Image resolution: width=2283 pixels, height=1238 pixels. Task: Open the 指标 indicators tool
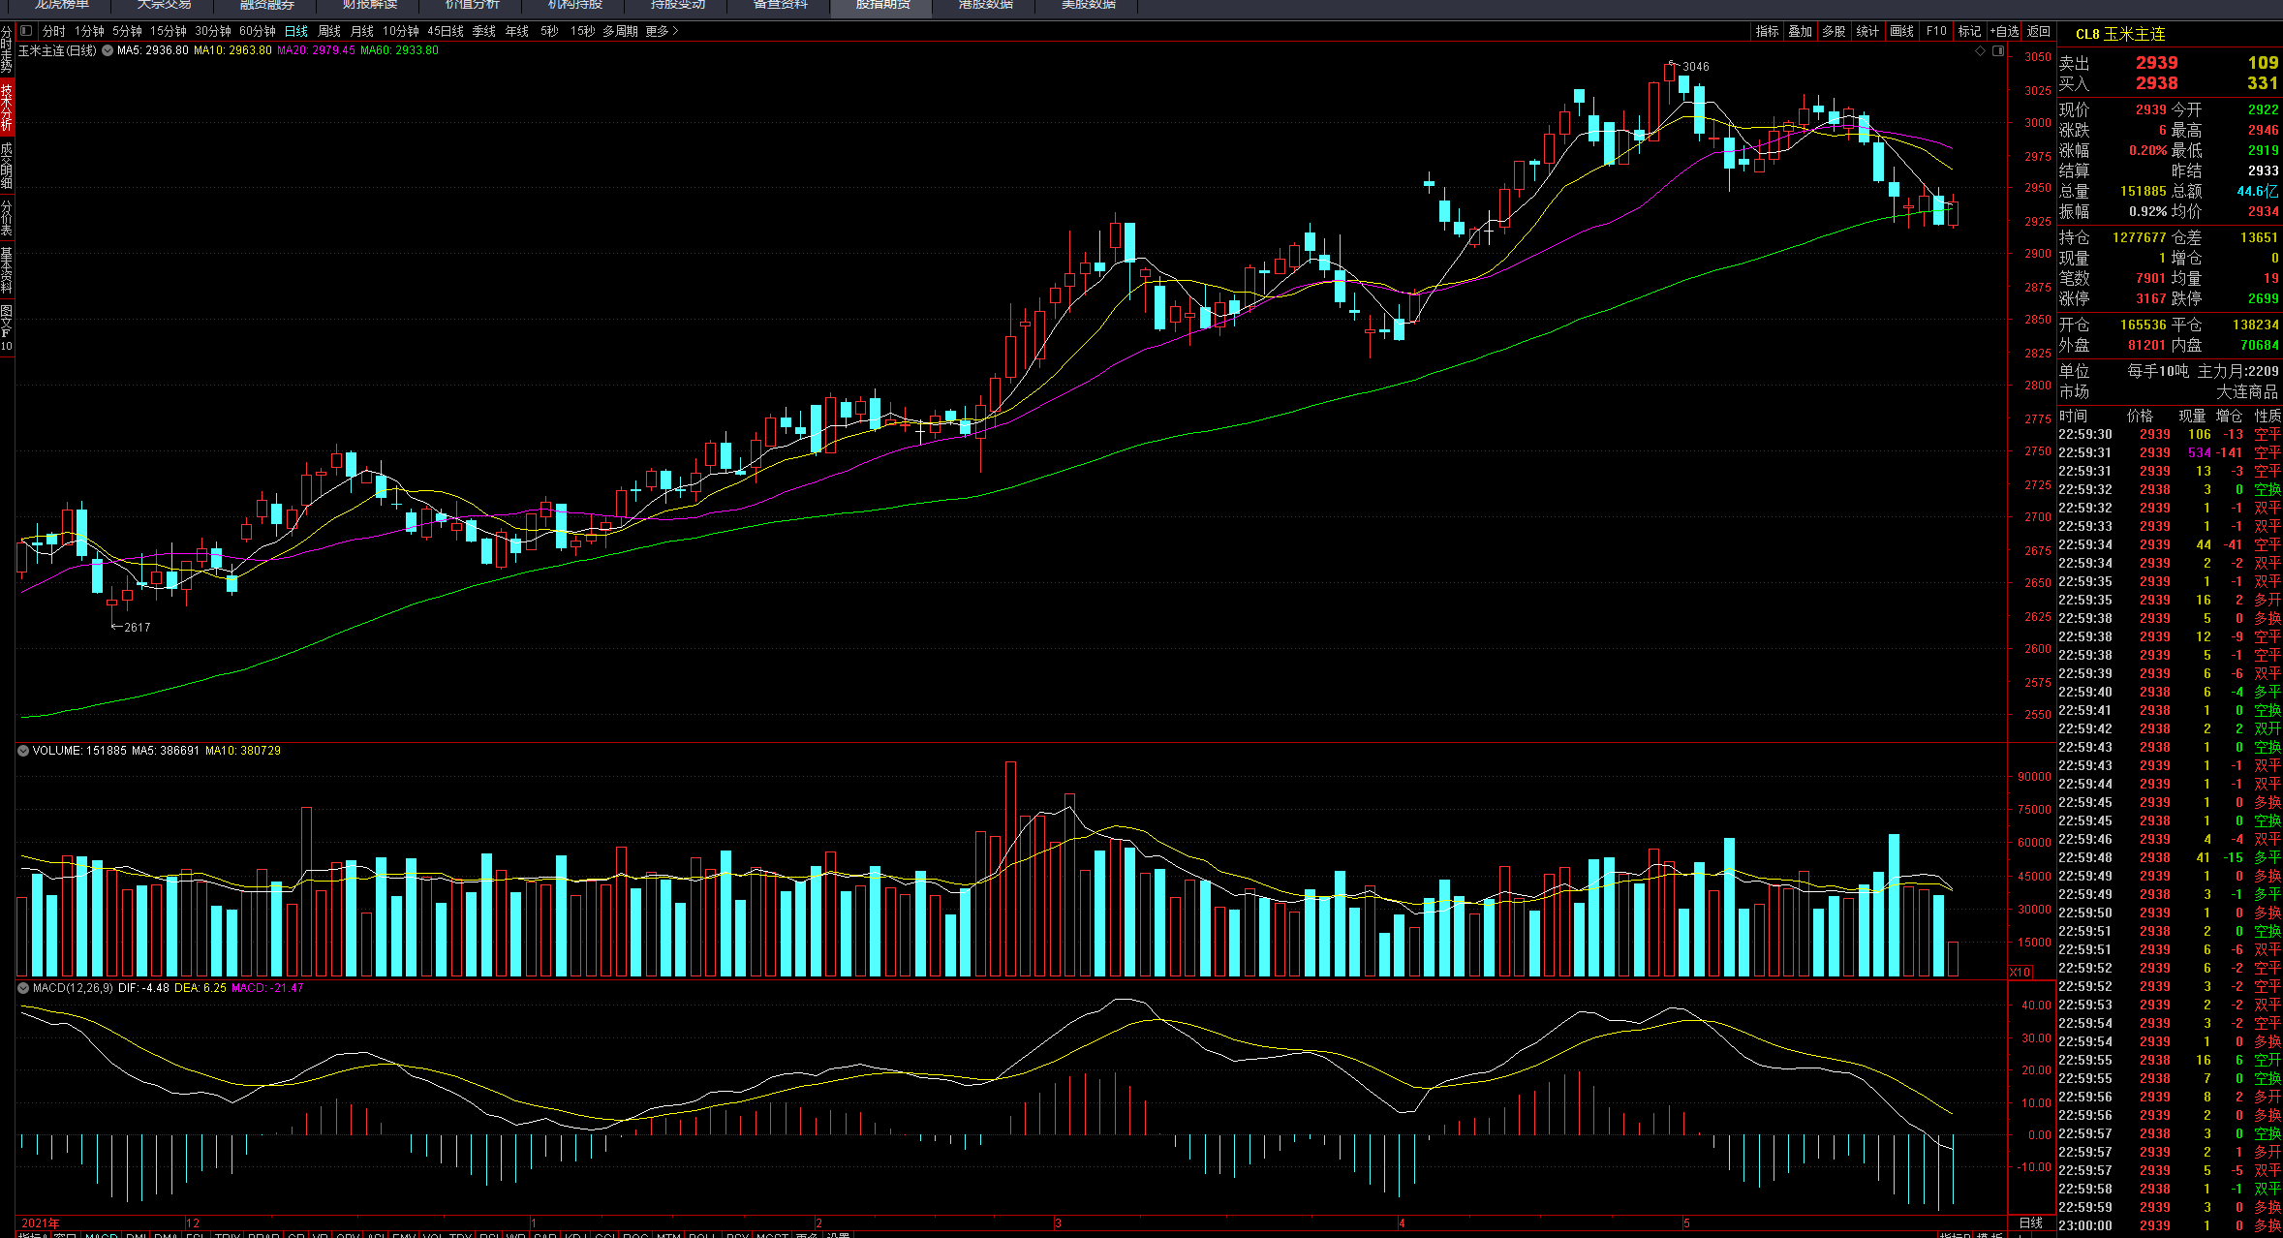pyautogui.click(x=1767, y=31)
